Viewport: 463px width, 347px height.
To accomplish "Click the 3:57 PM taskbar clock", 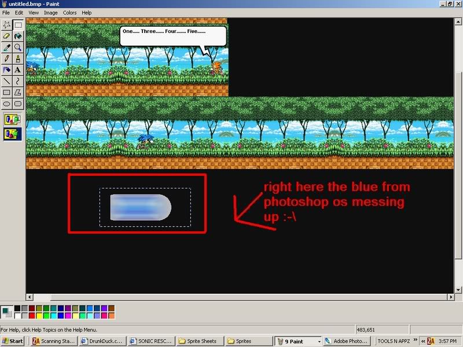I will point(447,341).
